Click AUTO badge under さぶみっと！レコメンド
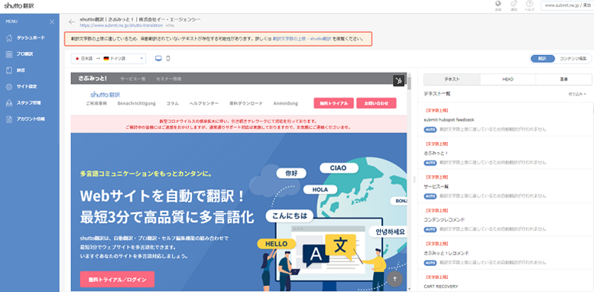This screenshot has height=292, width=594. [x=430, y=262]
